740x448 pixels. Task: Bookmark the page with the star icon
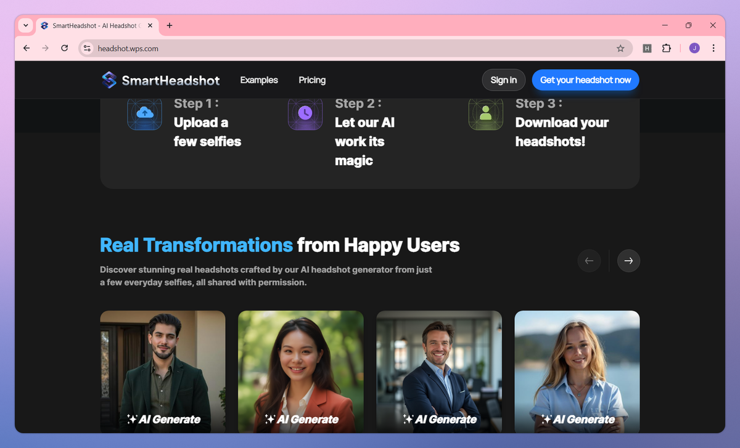[x=621, y=47]
